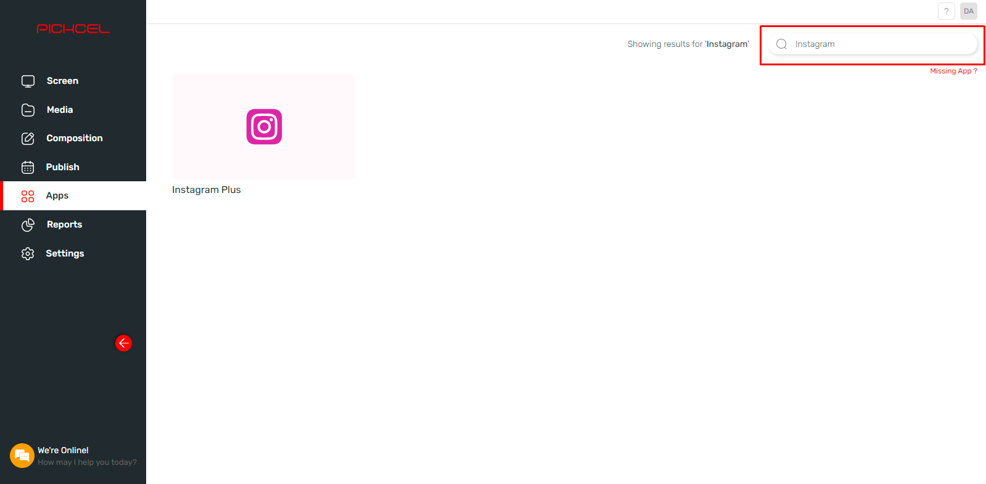The width and height of the screenshot is (986, 484).
Task: Click the Reports pie chart icon
Action: click(28, 224)
